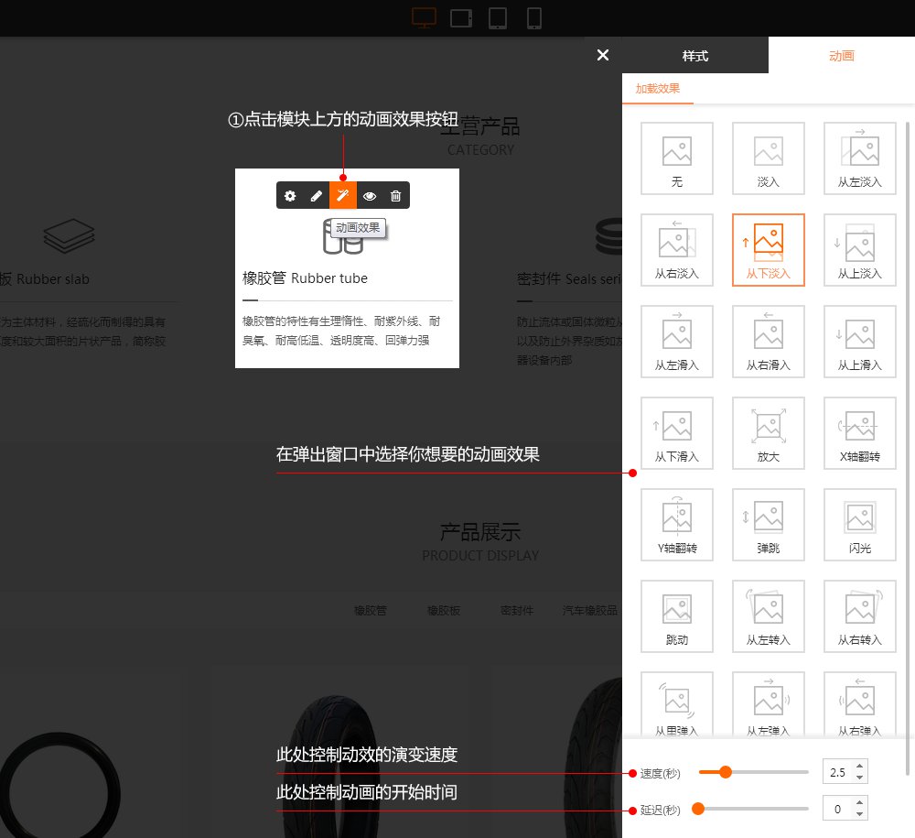
Task: Click the gear settings icon on module toolbar
Action: click(290, 195)
